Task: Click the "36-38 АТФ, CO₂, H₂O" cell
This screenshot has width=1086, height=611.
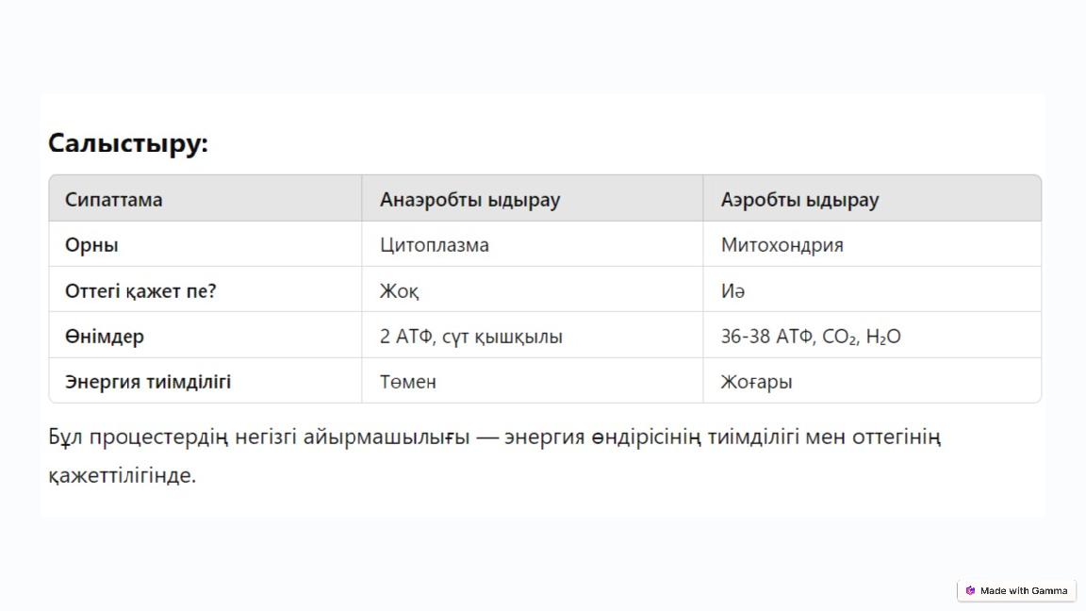Action: (811, 337)
